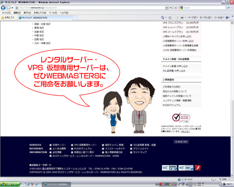Viewport: 234px width, 187px height.
Task: Open the 編集(E) menu
Action: 17,13
